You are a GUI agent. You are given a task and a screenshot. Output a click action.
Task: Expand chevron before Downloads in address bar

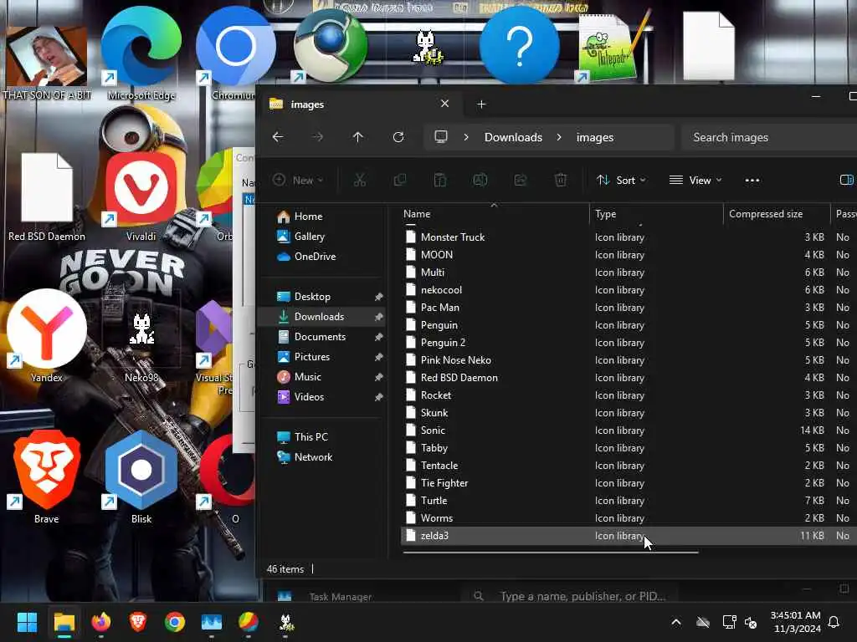(x=466, y=137)
